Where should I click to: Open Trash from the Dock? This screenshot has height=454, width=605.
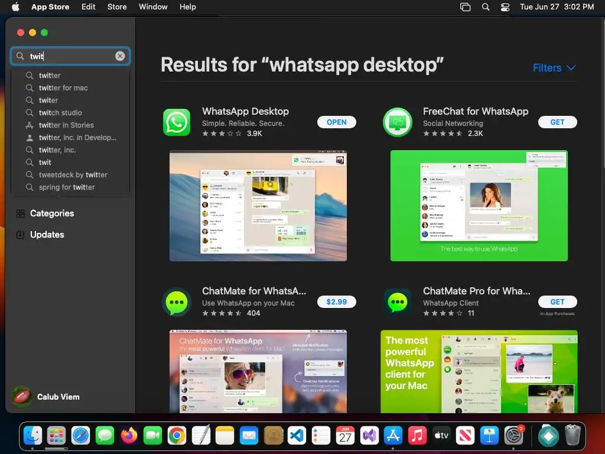[573, 436]
